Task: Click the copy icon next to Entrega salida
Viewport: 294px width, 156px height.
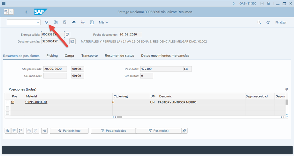Action: pos(67,34)
